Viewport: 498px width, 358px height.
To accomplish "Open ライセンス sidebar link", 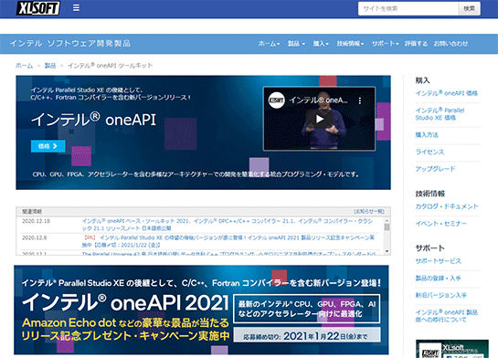I will 429,152.
